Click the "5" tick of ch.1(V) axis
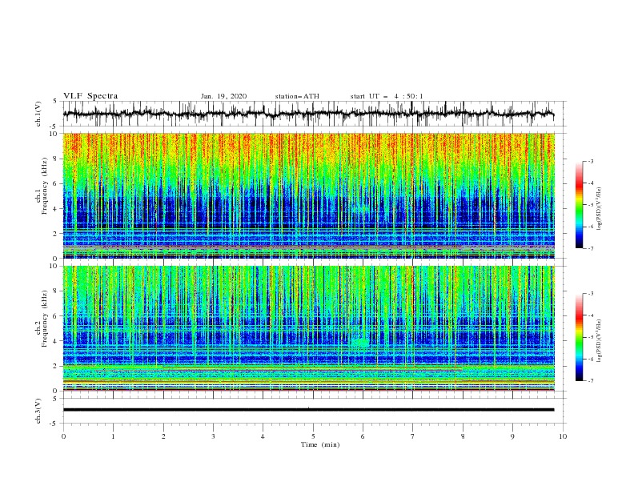634x490 pixels. pos(56,101)
